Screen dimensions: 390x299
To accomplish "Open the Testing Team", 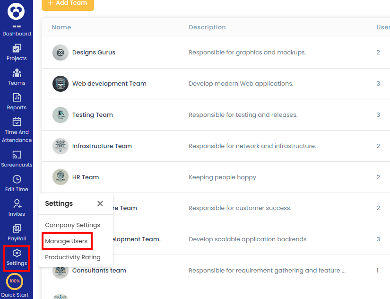I will click(92, 114).
